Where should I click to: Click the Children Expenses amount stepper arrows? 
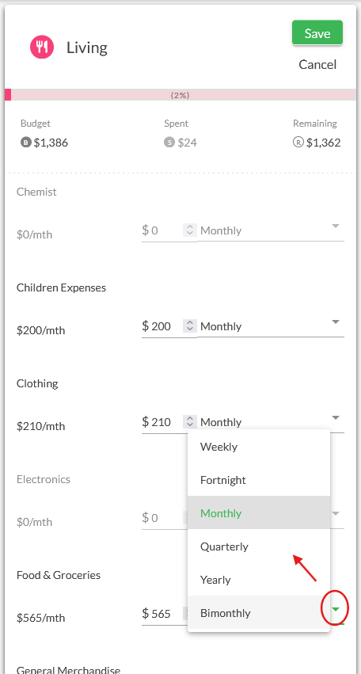[189, 326]
